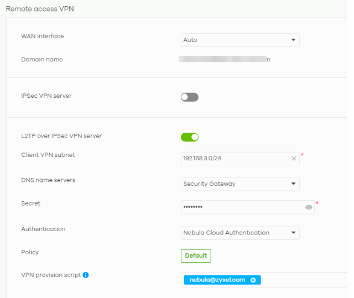Enable the IPSec VPN server toggle

coord(189,97)
